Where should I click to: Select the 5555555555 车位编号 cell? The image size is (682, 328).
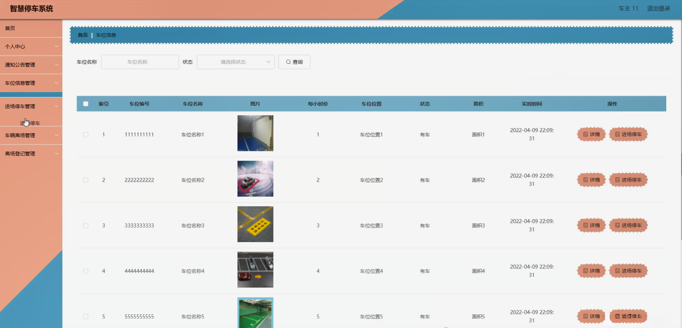tap(139, 317)
